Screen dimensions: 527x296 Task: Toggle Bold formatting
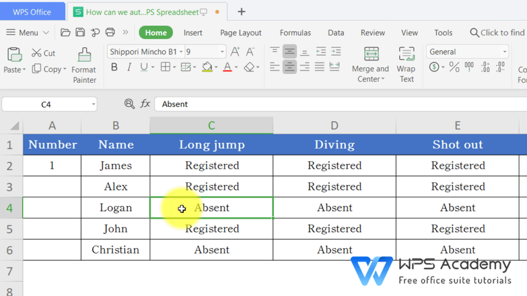pos(114,67)
